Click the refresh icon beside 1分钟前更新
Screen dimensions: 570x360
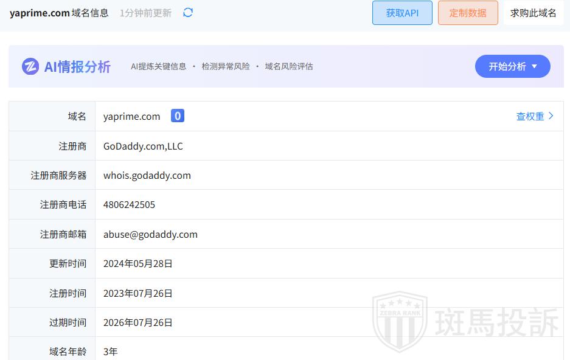click(188, 13)
